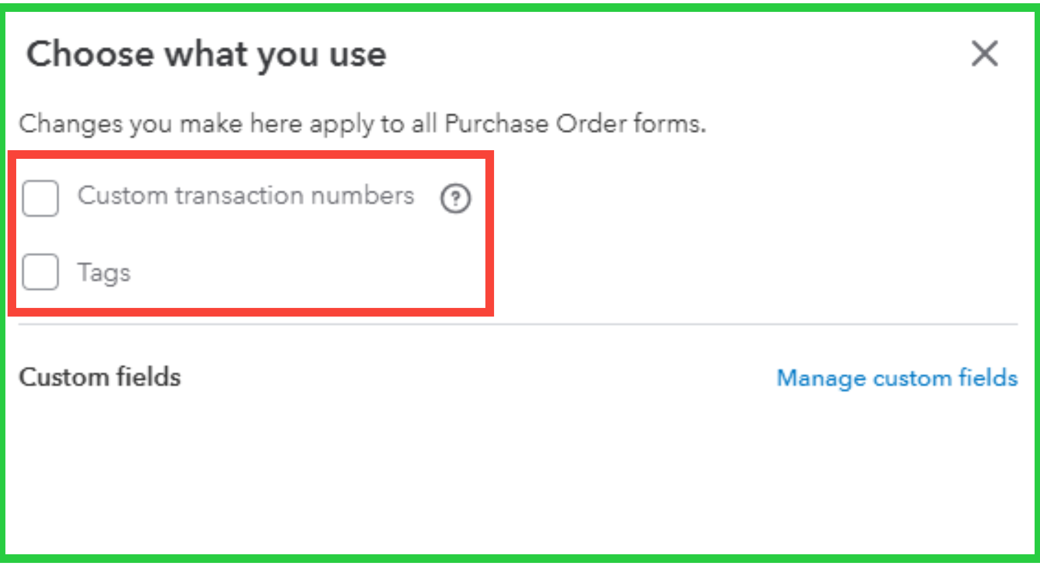The height and width of the screenshot is (564, 1040).
Task: Open the Manage custom fields link
Action: point(897,378)
